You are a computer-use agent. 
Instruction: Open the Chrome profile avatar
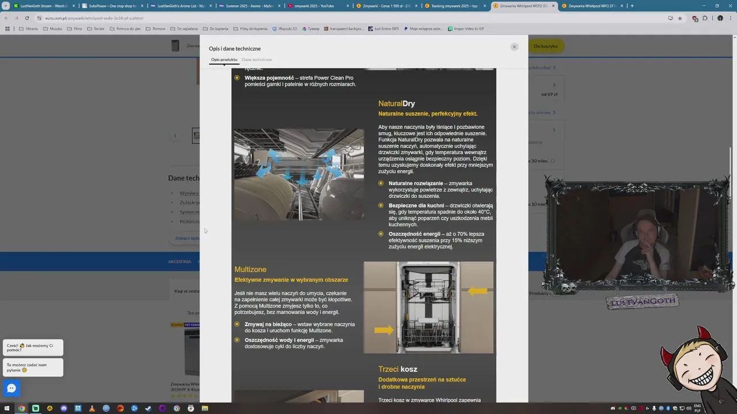click(x=720, y=18)
